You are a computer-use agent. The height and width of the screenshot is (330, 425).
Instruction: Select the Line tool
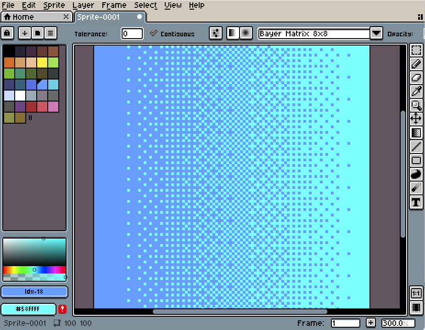coord(416,146)
